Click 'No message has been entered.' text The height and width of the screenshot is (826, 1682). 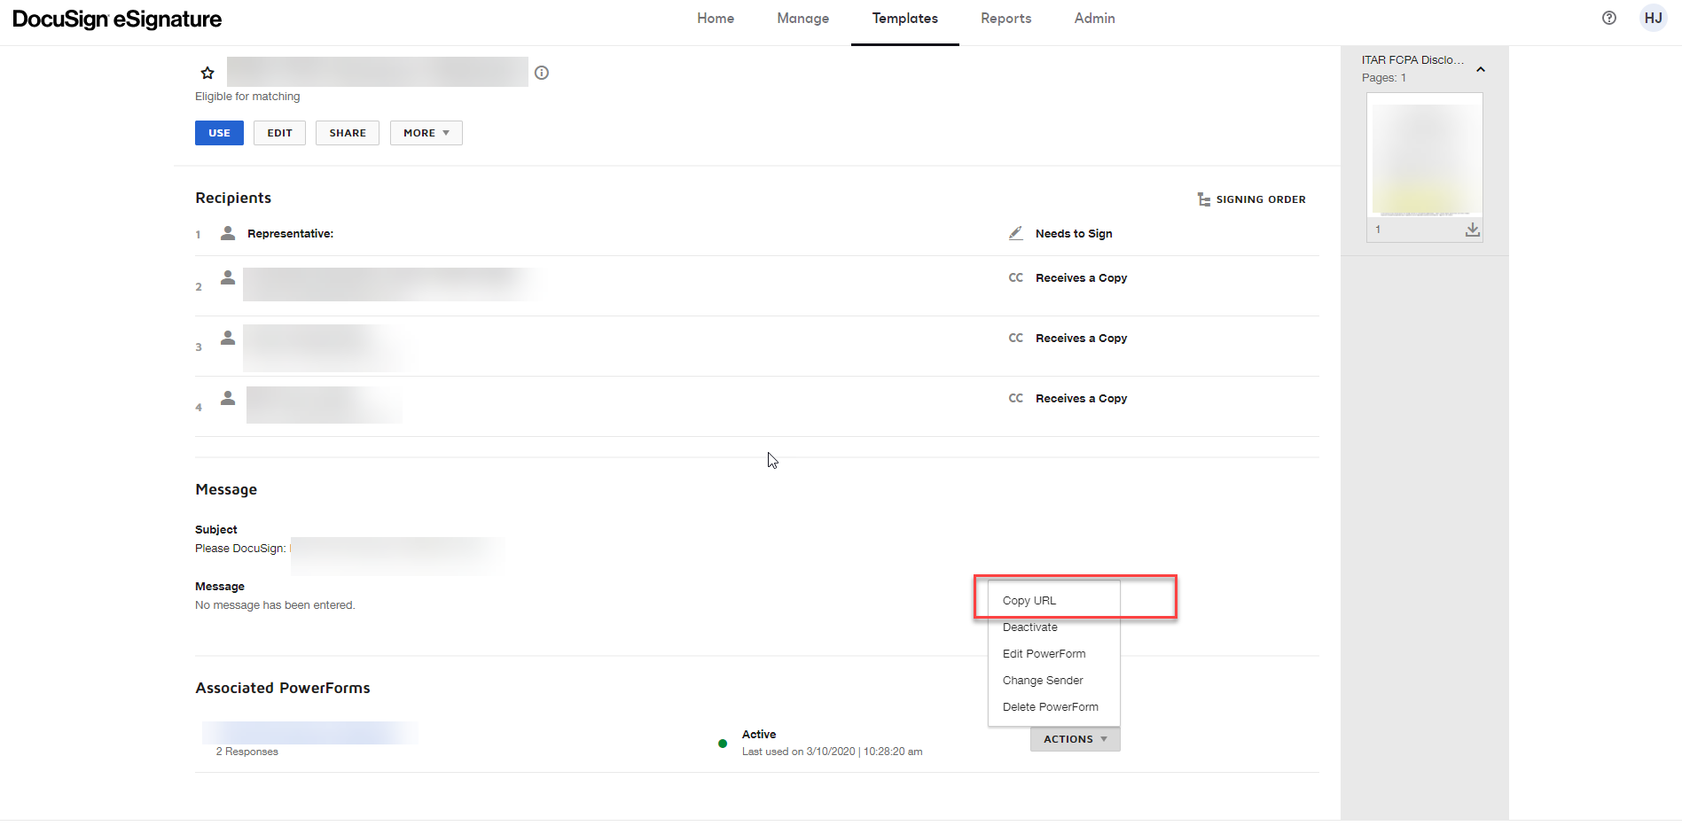click(x=275, y=605)
